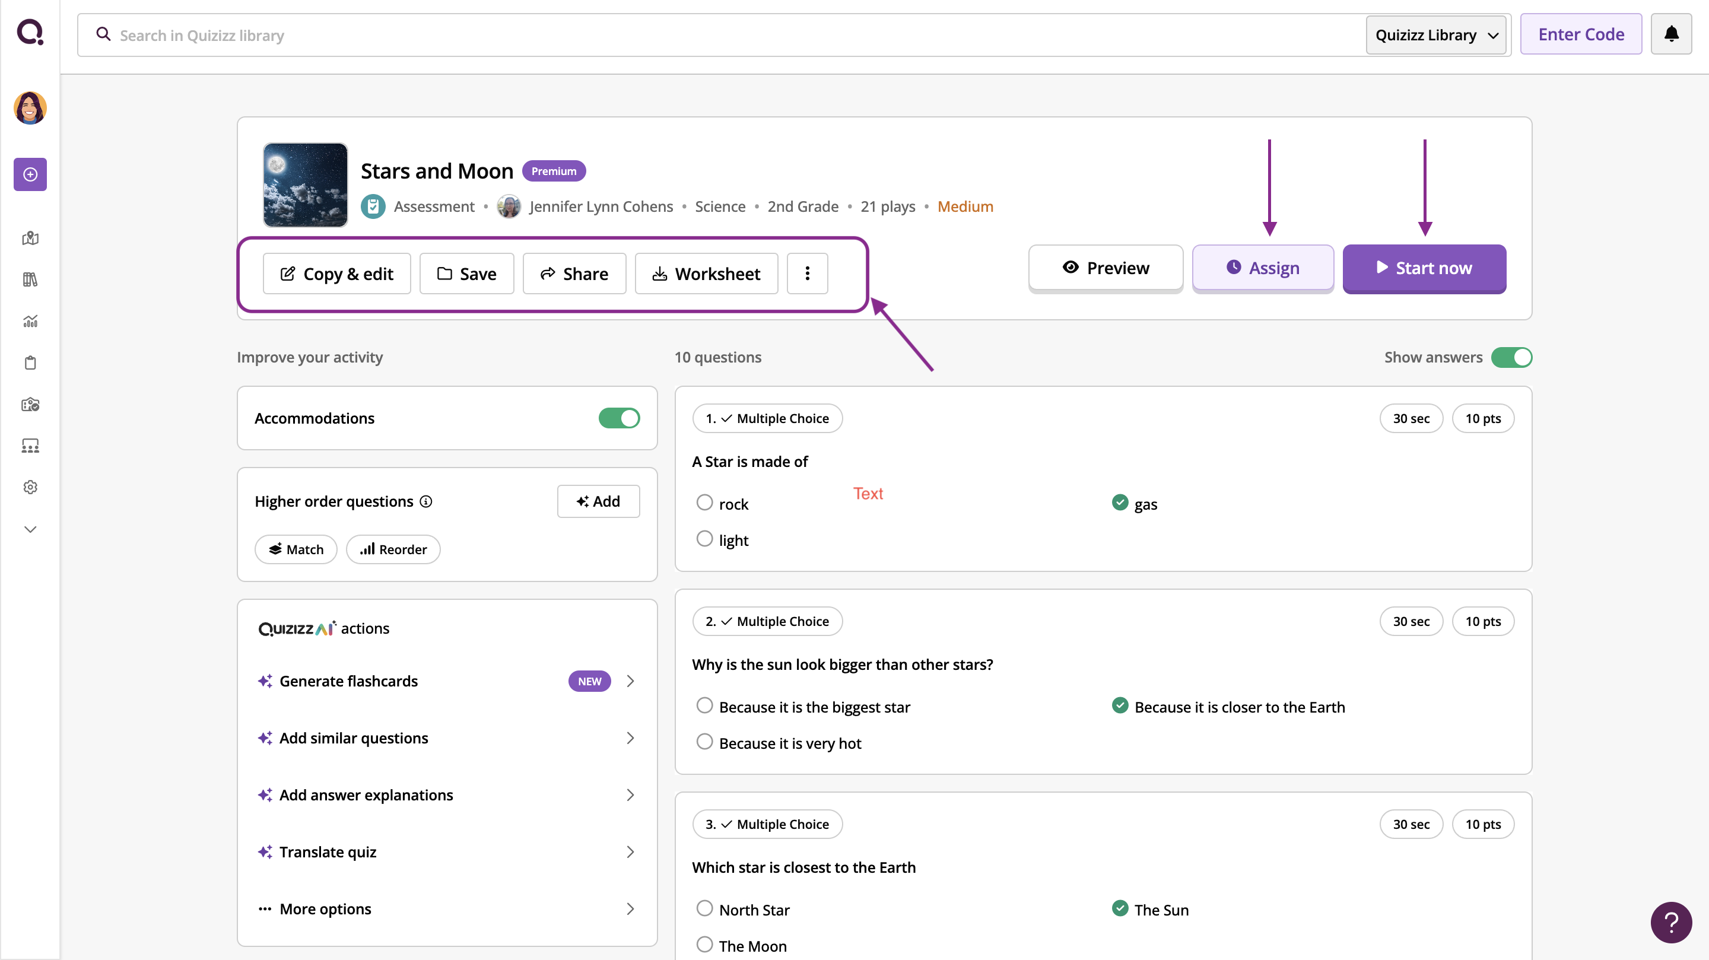Click question 1 30 sec time pill
The image size is (1709, 960).
pyautogui.click(x=1411, y=418)
